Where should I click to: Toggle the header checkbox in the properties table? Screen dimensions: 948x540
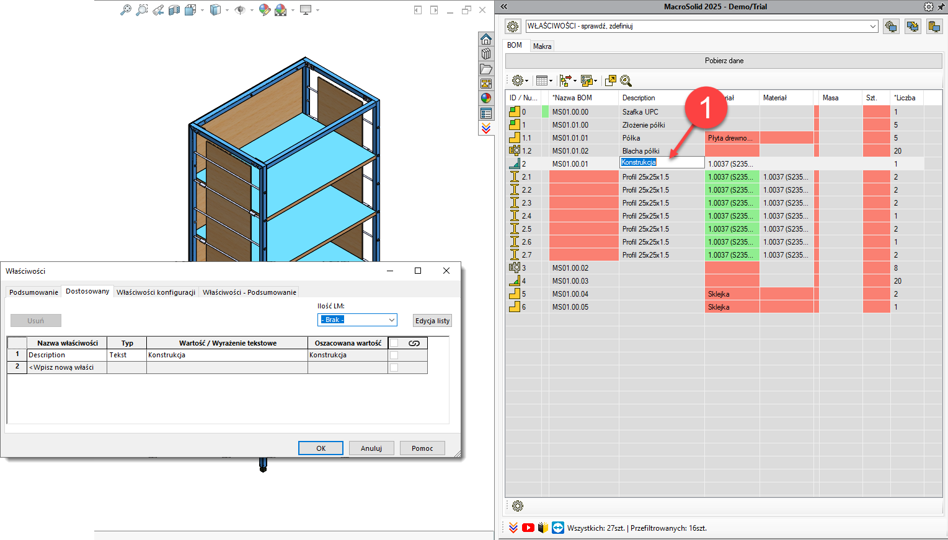(x=394, y=343)
